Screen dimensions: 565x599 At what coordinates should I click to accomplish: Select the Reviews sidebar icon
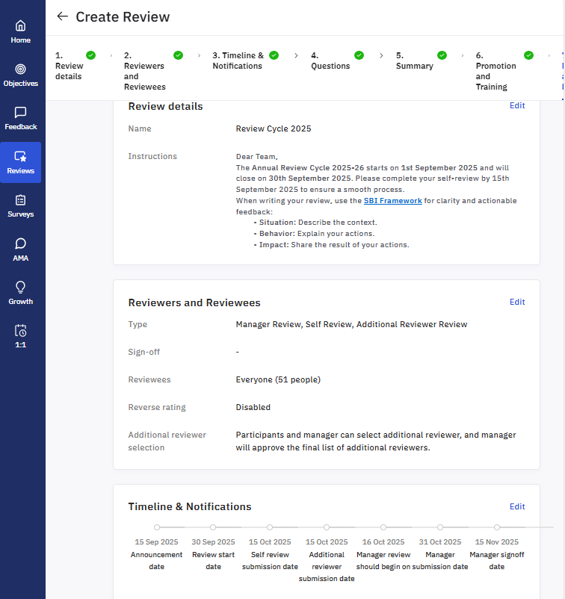point(20,157)
